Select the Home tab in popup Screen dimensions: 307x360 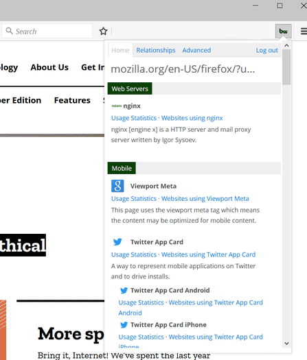pos(120,50)
